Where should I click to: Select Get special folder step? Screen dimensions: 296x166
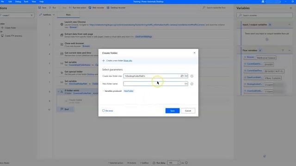pyautogui.click(x=78, y=73)
